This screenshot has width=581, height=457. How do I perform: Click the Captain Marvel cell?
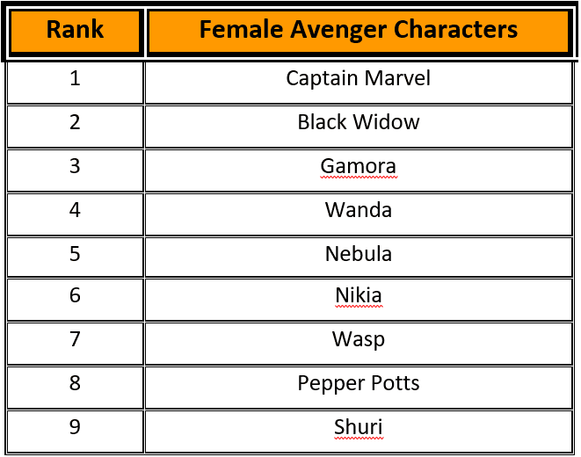(x=359, y=83)
